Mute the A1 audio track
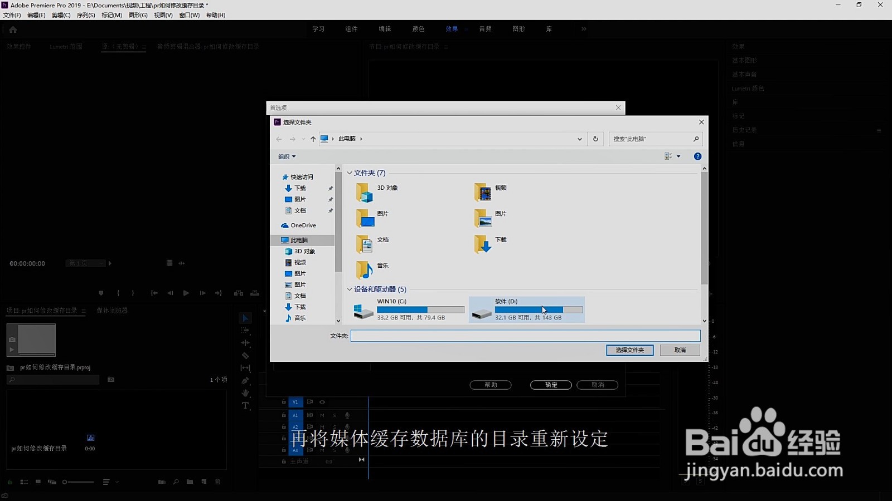 click(x=322, y=415)
